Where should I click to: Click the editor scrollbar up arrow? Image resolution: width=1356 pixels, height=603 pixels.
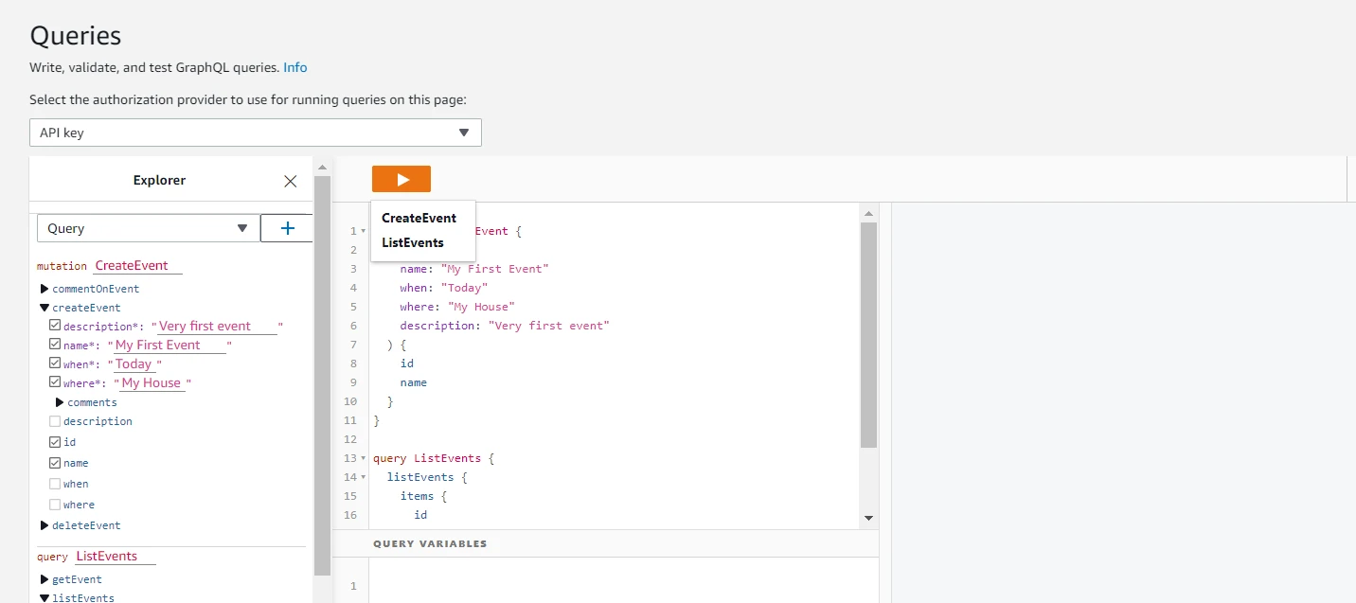868,213
